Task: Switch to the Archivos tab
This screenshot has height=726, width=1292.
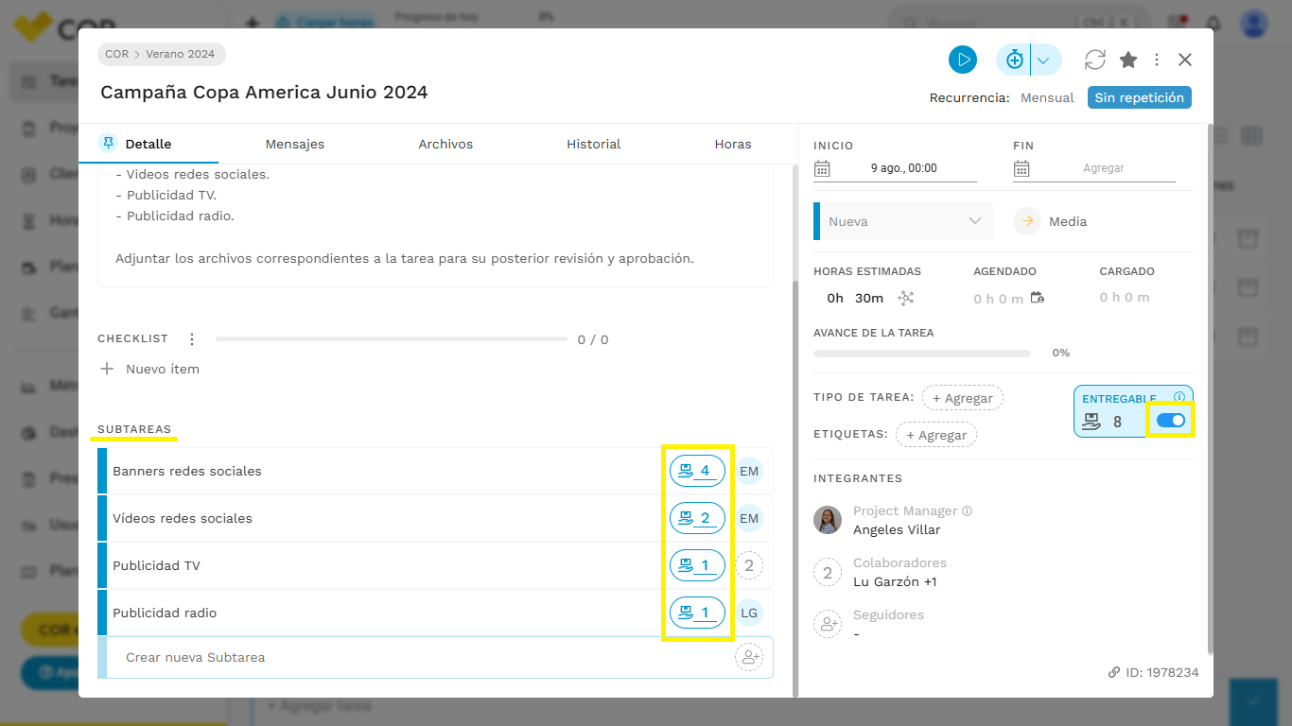Action: pos(445,144)
